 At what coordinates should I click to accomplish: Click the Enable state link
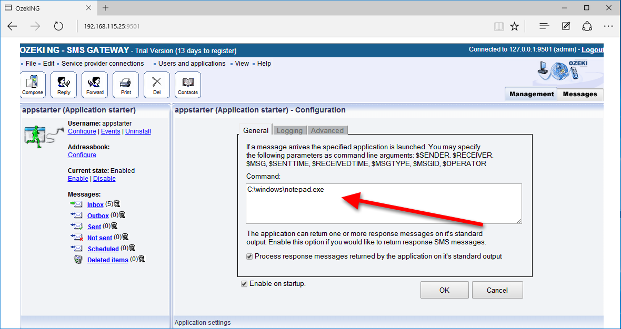[78, 179]
